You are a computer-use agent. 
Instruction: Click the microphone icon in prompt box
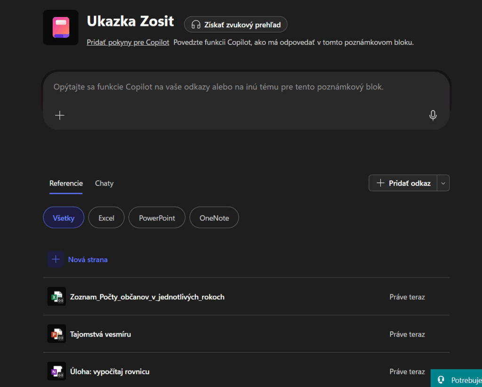(x=433, y=115)
